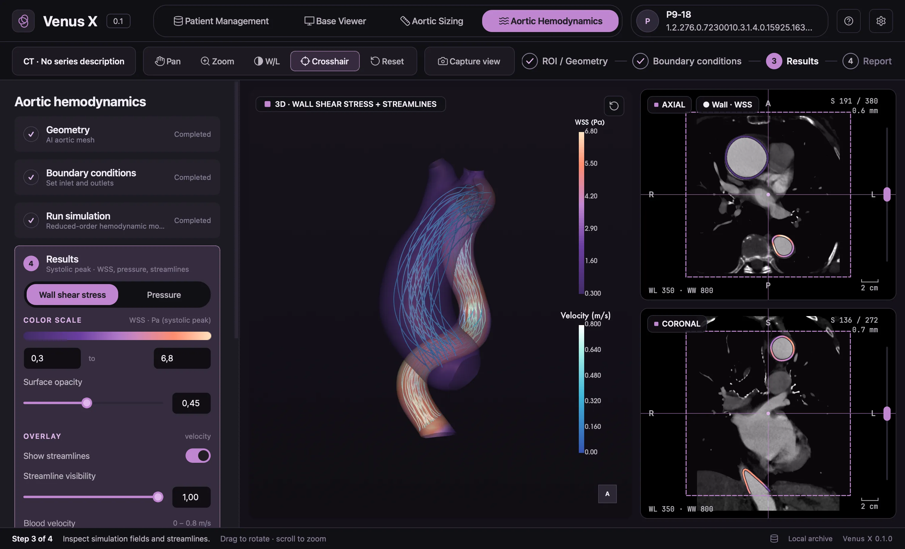Click color scale minimum field 0,3

(x=52, y=358)
